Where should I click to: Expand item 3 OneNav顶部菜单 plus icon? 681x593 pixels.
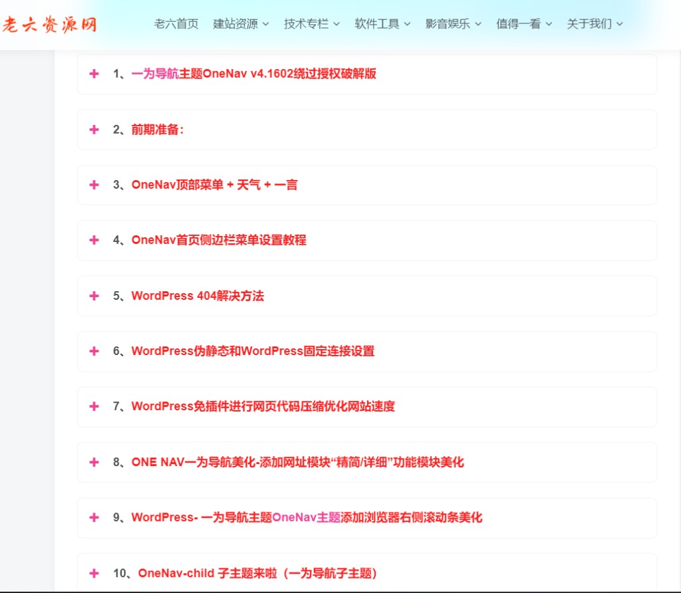[x=94, y=185]
